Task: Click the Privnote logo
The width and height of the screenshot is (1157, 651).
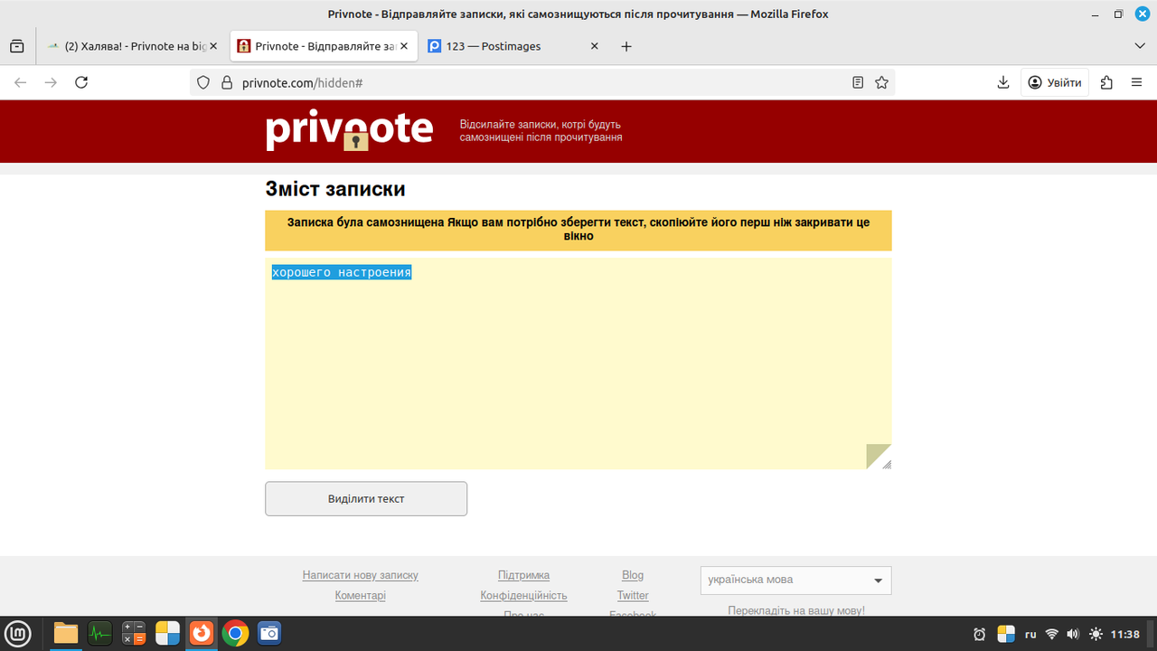Action: tap(350, 131)
